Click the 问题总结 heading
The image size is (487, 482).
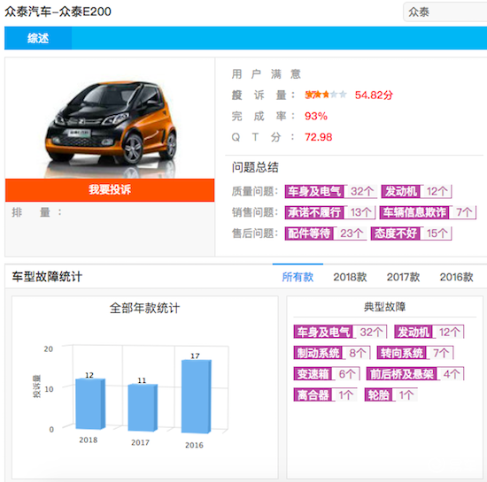point(255,167)
